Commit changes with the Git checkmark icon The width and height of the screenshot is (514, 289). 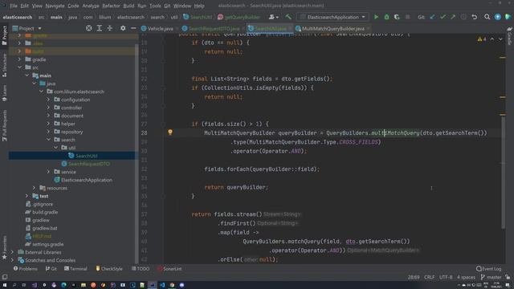coord(443,17)
